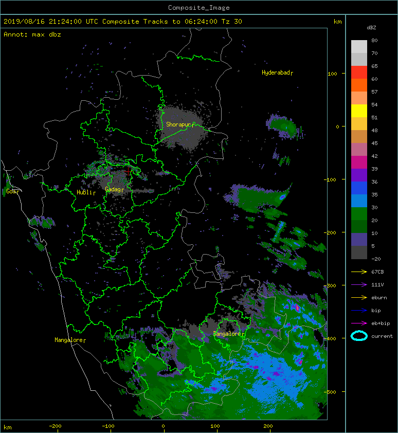
Task: Click the Bangalore city label
Action: [229, 334]
